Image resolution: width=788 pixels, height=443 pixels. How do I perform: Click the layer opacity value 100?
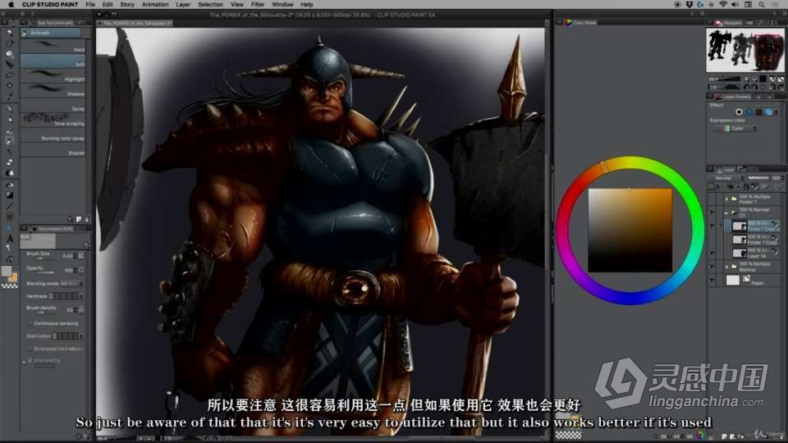point(777,178)
